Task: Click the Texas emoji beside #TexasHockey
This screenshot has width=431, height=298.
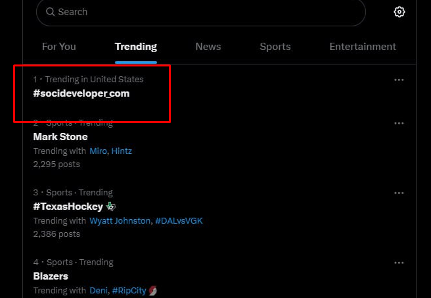Action: (111, 207)
